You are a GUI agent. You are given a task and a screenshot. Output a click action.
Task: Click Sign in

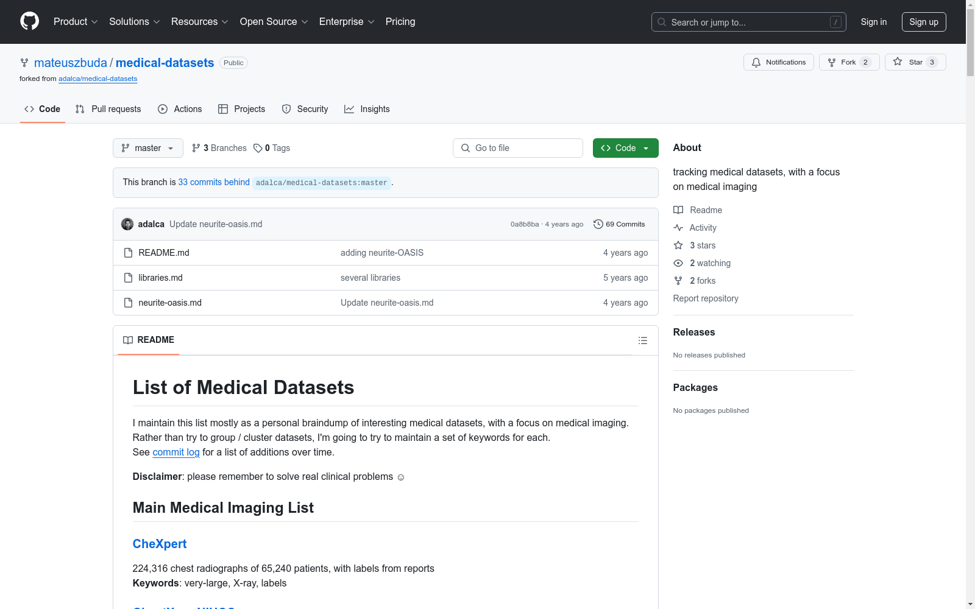[873, 22]
